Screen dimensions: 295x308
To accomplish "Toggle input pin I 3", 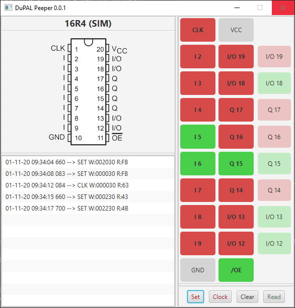I will pyautogui.click(x=197, y=83).
